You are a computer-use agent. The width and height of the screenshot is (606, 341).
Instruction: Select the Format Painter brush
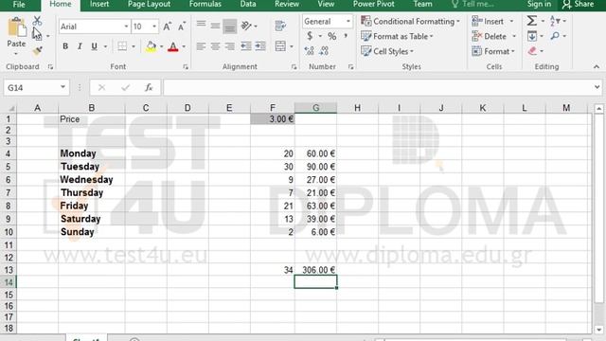[x=37, y=50]
